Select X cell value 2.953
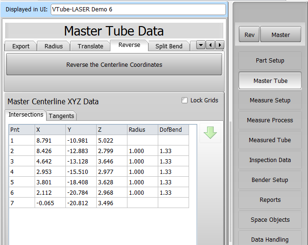 pos(50,172)
